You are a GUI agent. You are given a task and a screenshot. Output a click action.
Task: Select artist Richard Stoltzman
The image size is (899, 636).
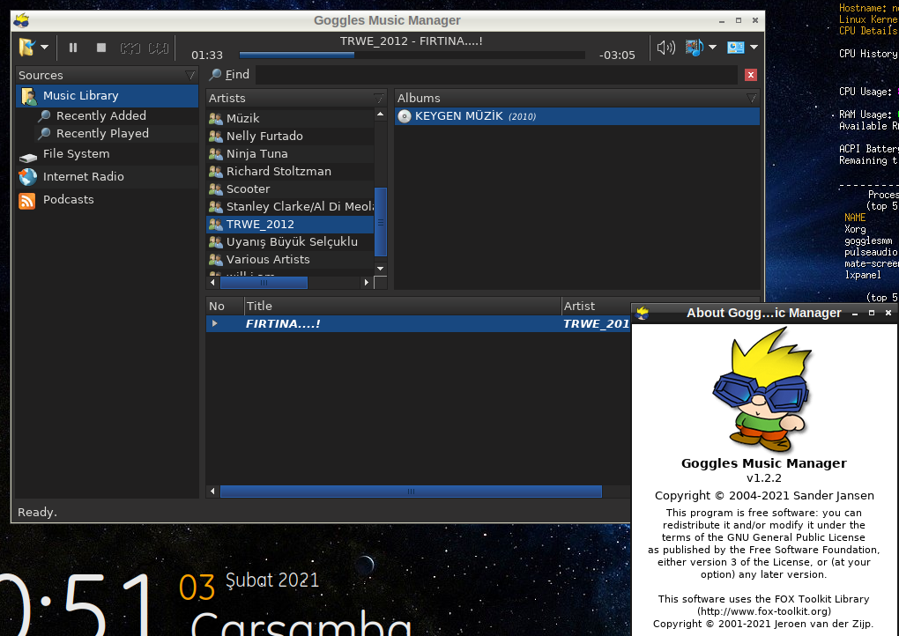pos(290,171)
